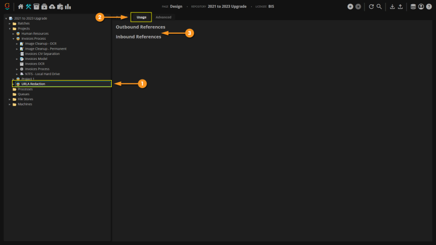
Task: Open the Tasks play-folder icon
Action: pyautogui.click(x=44, y=7)
